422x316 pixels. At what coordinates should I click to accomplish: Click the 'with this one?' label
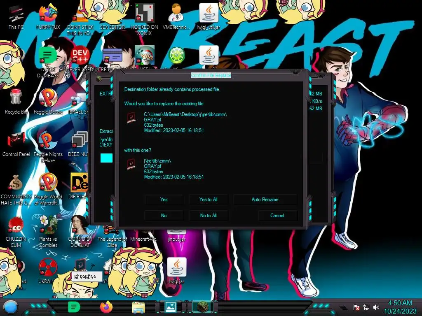pyautogui.click(x=138, y=150)
